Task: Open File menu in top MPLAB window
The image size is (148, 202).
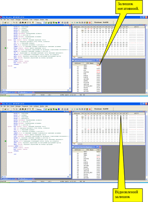Action: click(x=2, y=20)
